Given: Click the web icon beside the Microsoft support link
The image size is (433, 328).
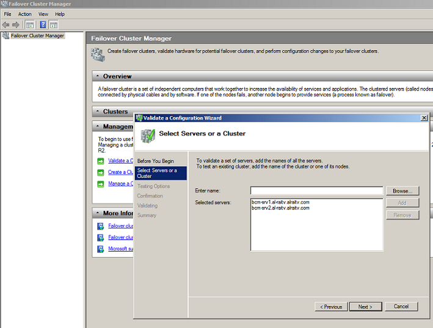Looking at the screenshot, I should [101, 249].
